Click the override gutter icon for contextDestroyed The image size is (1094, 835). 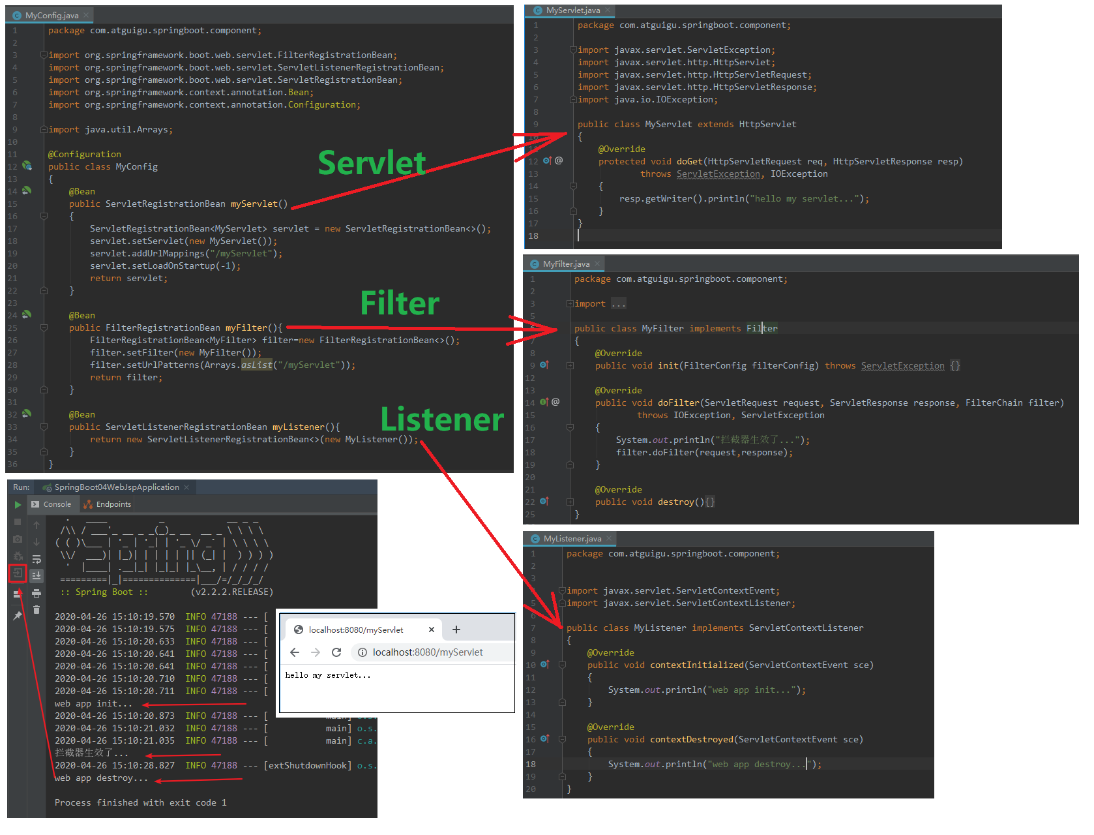point(544,738)
